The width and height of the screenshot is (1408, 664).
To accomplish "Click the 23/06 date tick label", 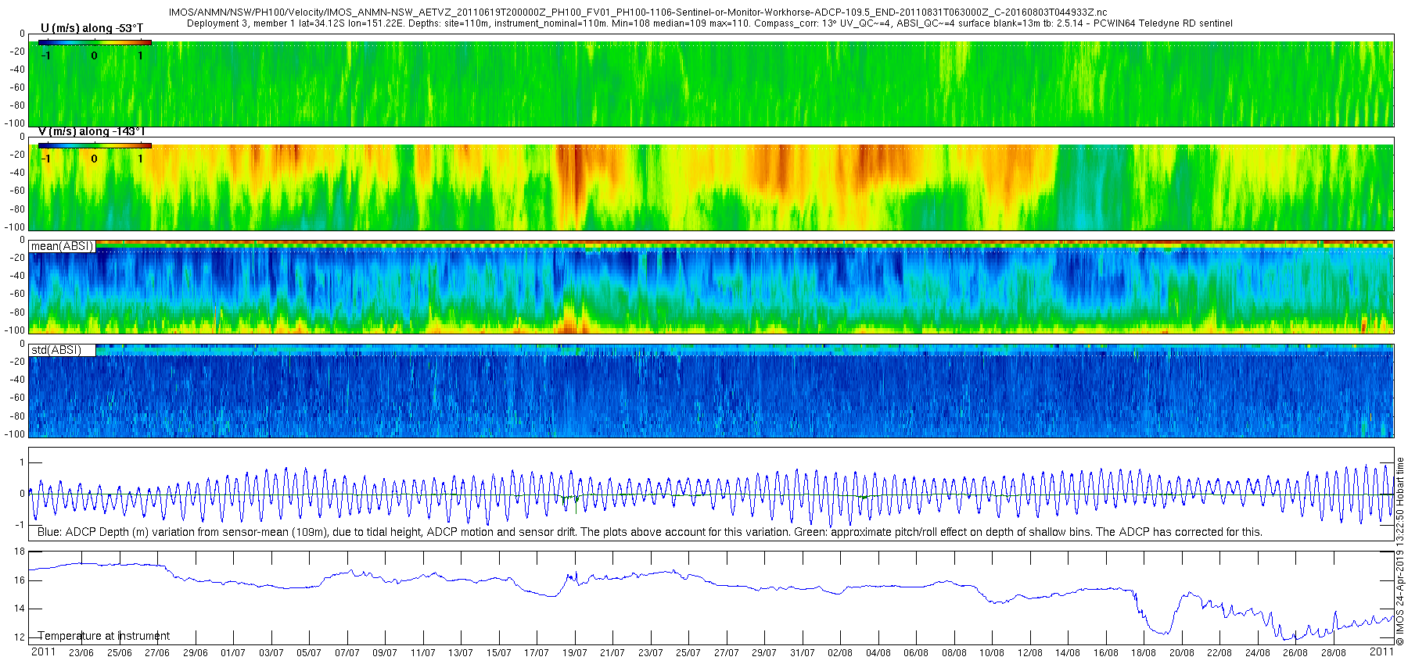I will coord(81,652).
